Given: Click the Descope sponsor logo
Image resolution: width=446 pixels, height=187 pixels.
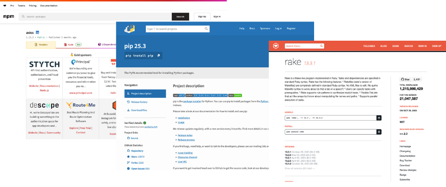Looking at the screenshot, I should (45, 105).
